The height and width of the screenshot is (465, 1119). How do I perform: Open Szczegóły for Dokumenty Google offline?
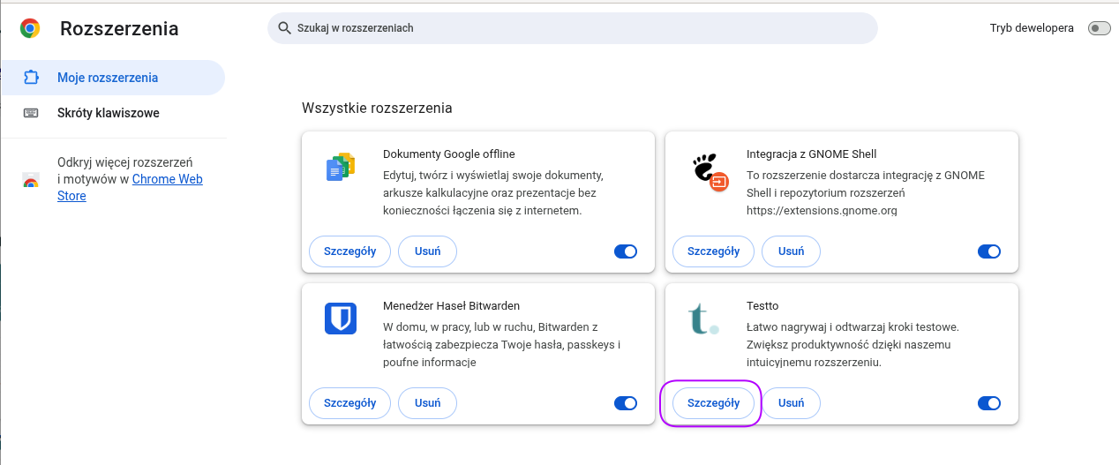tap(349, 251)
